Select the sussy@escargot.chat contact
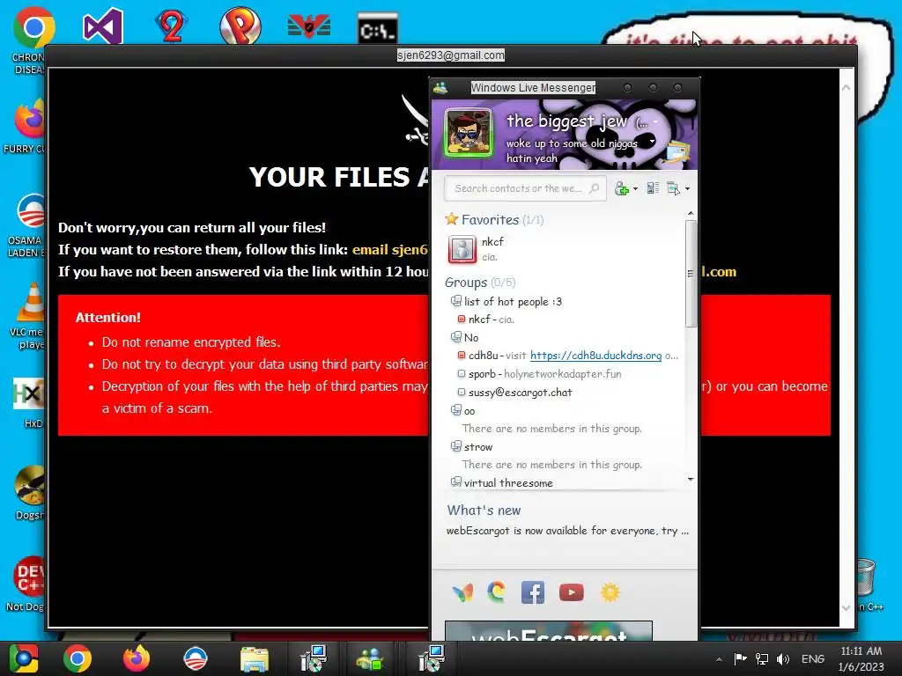 [514, 392]
